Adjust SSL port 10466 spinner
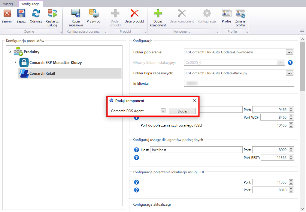 [x=291, y=125]
